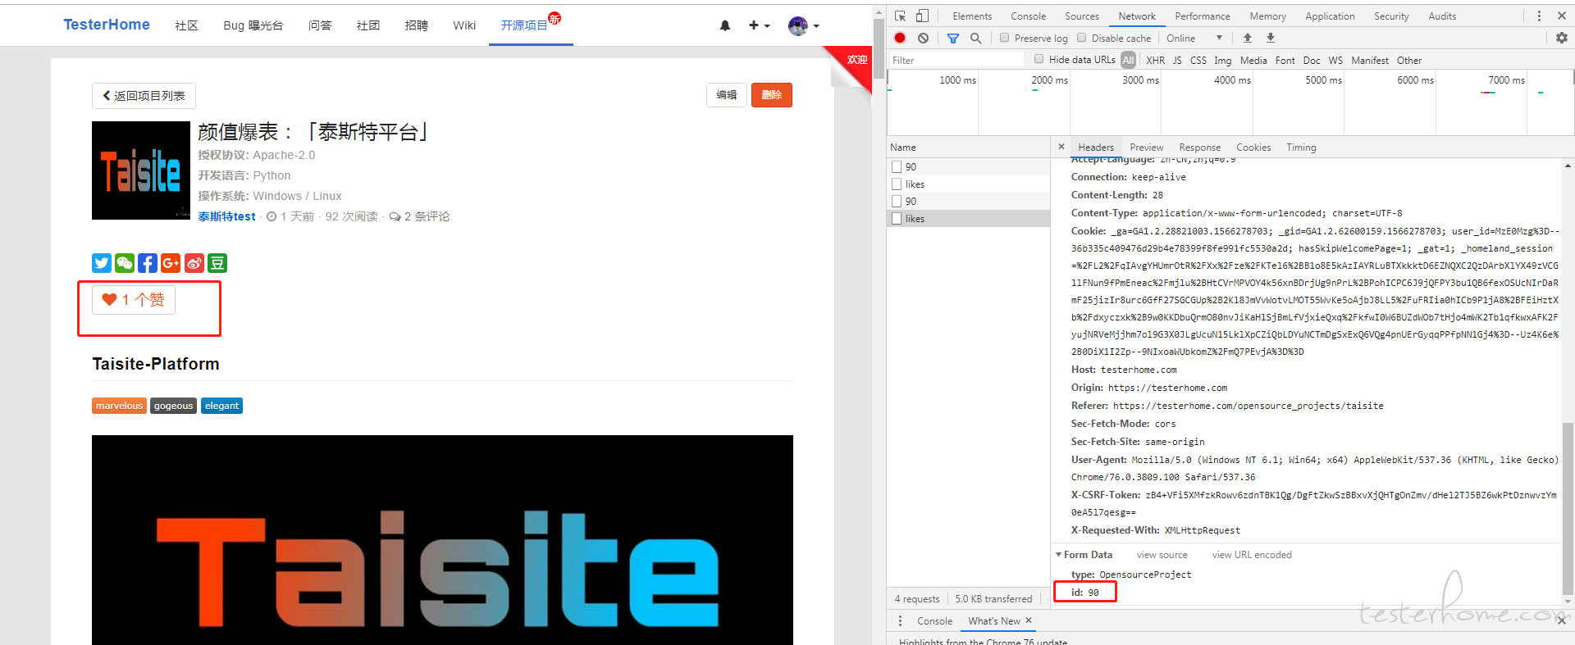The height and width of the screenshot is (645, 1575).
Task: Click the elegant tag
Action: [x=221, y=406]
